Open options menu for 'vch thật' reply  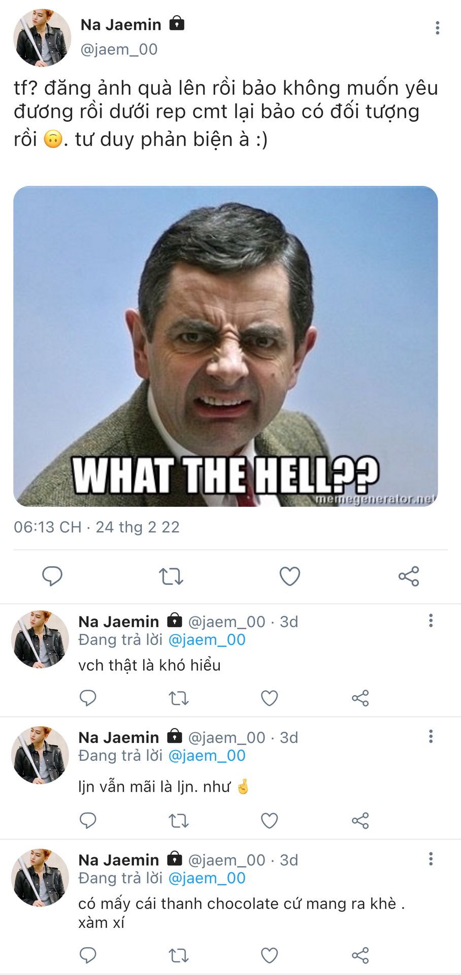coord(431,621)
